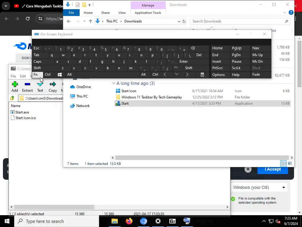Click the up arrow key on keyboard
This screenshot has height=227, width=302.
pos(176,68)
